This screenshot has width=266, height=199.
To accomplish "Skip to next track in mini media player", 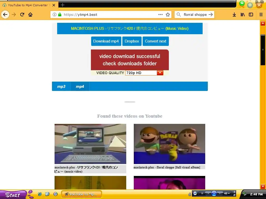I will (x=220, y=193).
